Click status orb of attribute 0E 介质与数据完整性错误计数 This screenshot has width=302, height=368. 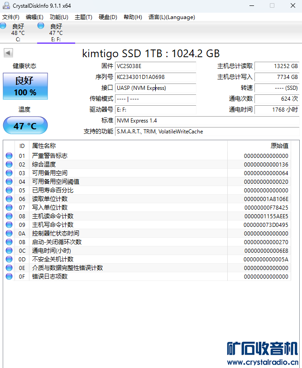[x=9, y=268]
